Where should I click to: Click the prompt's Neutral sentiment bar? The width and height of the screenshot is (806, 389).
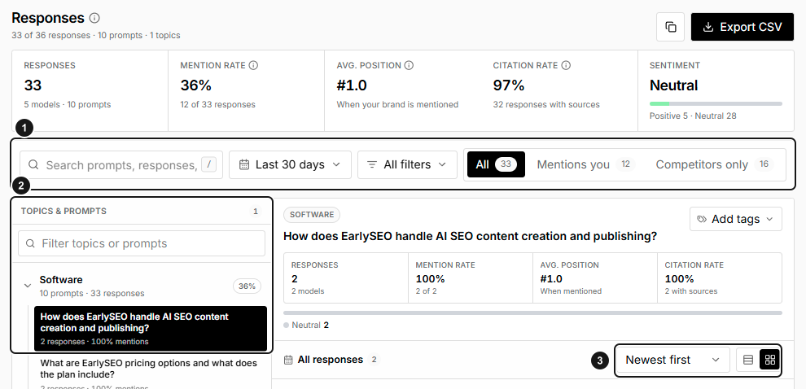tap(532, 313)
